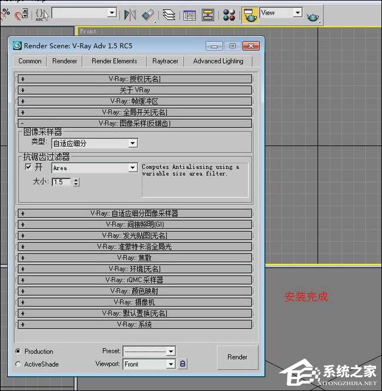Viewport: 382px width, 391px height.
Task: Expand the V-Ray 全局开关 rollout
Action: [135, 112]
